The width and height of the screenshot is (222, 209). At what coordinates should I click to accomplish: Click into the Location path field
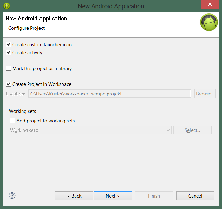(x=110, y=94)
